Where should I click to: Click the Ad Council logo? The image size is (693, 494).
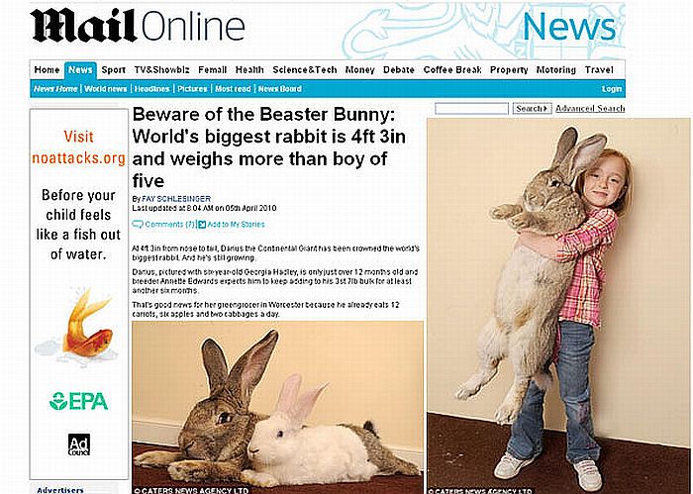[79, 445]
